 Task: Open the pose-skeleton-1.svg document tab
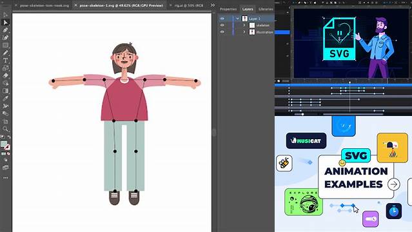click(121, 5)
